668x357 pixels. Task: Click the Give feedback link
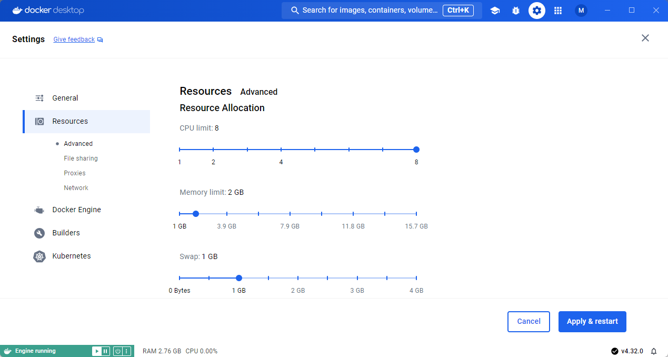coord(74,39)
